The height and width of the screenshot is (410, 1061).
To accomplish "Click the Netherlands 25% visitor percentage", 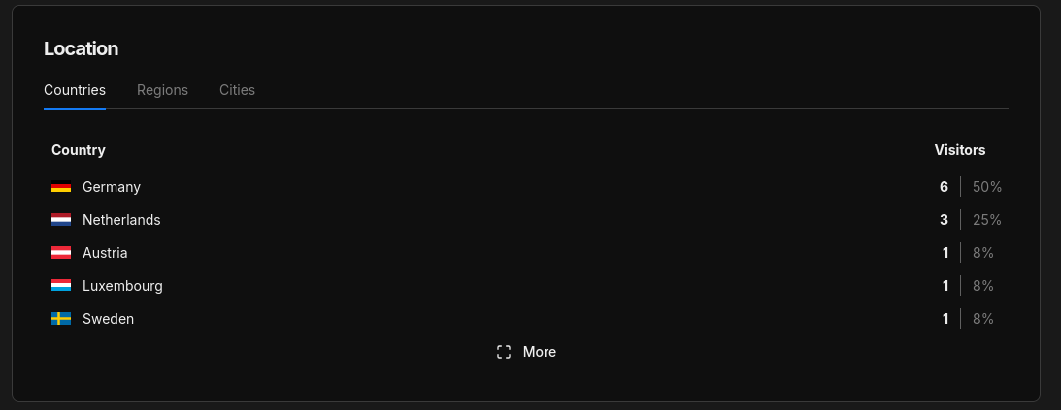I will (986, 220).
